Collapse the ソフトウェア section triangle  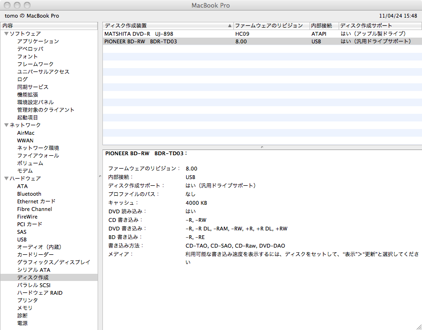(7, 34)
